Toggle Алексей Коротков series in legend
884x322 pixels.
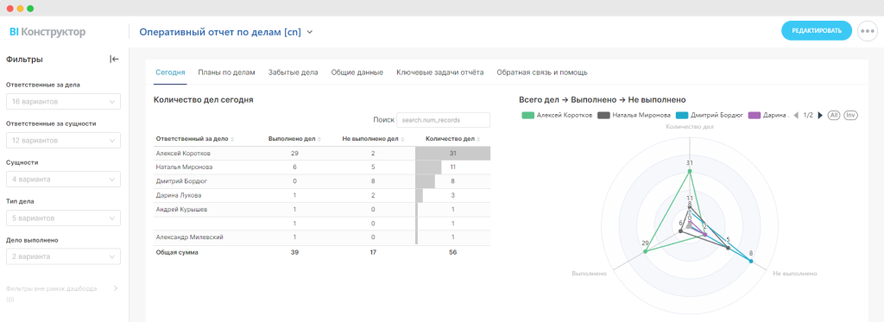coord(557,115)
